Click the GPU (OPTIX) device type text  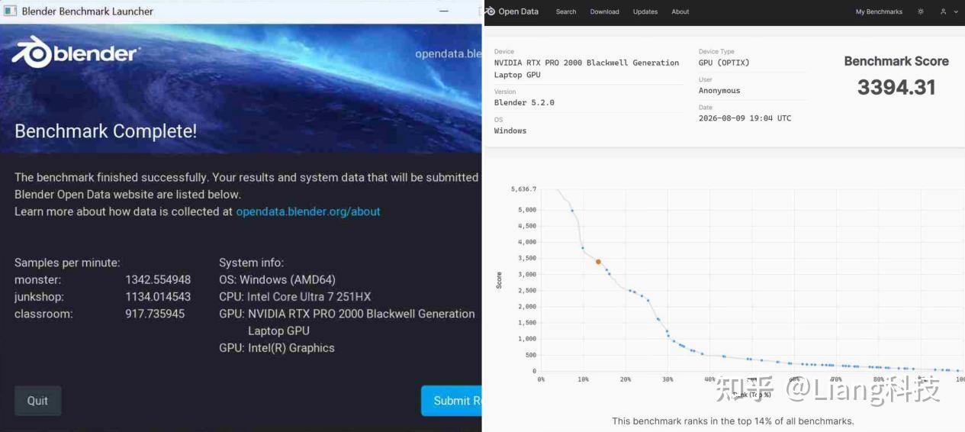coord(724,63)
